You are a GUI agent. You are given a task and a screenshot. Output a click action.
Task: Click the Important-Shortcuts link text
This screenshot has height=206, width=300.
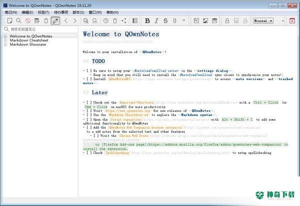tap(137, 103)
